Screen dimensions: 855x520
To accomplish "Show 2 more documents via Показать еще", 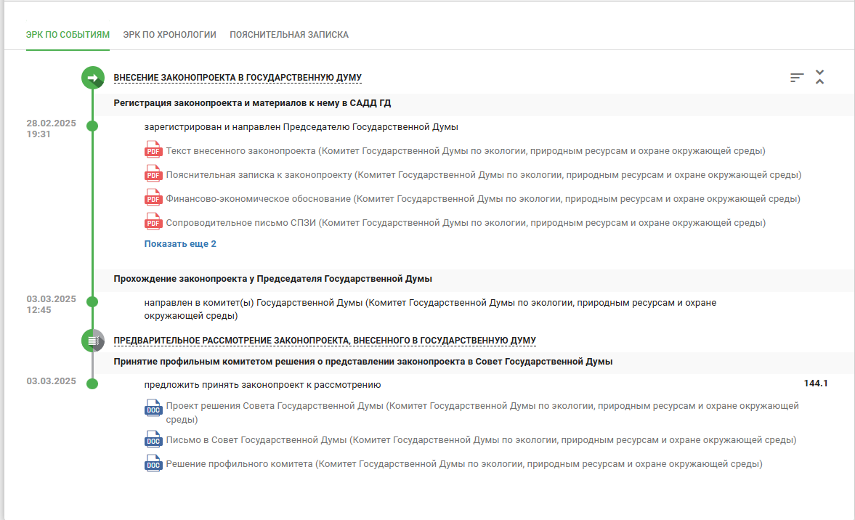I will point(180,243).
